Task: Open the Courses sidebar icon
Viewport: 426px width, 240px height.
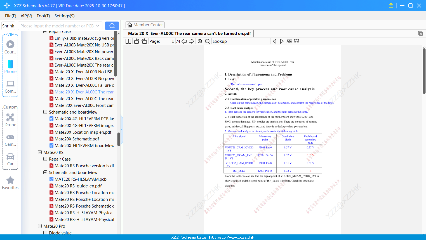Action: pyautogui.click(x=10, y=47)
